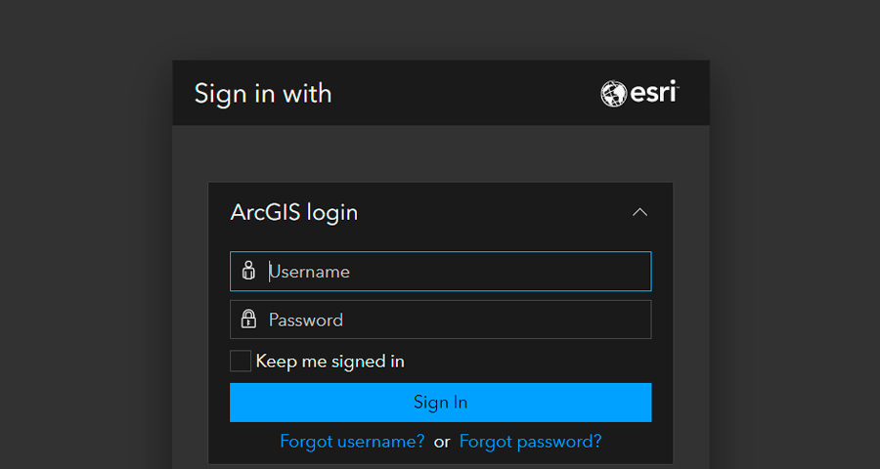Click empty gray area above ArcGIS login card
The height and width of the screenshot is (469, 880).
tap(441, 153)
